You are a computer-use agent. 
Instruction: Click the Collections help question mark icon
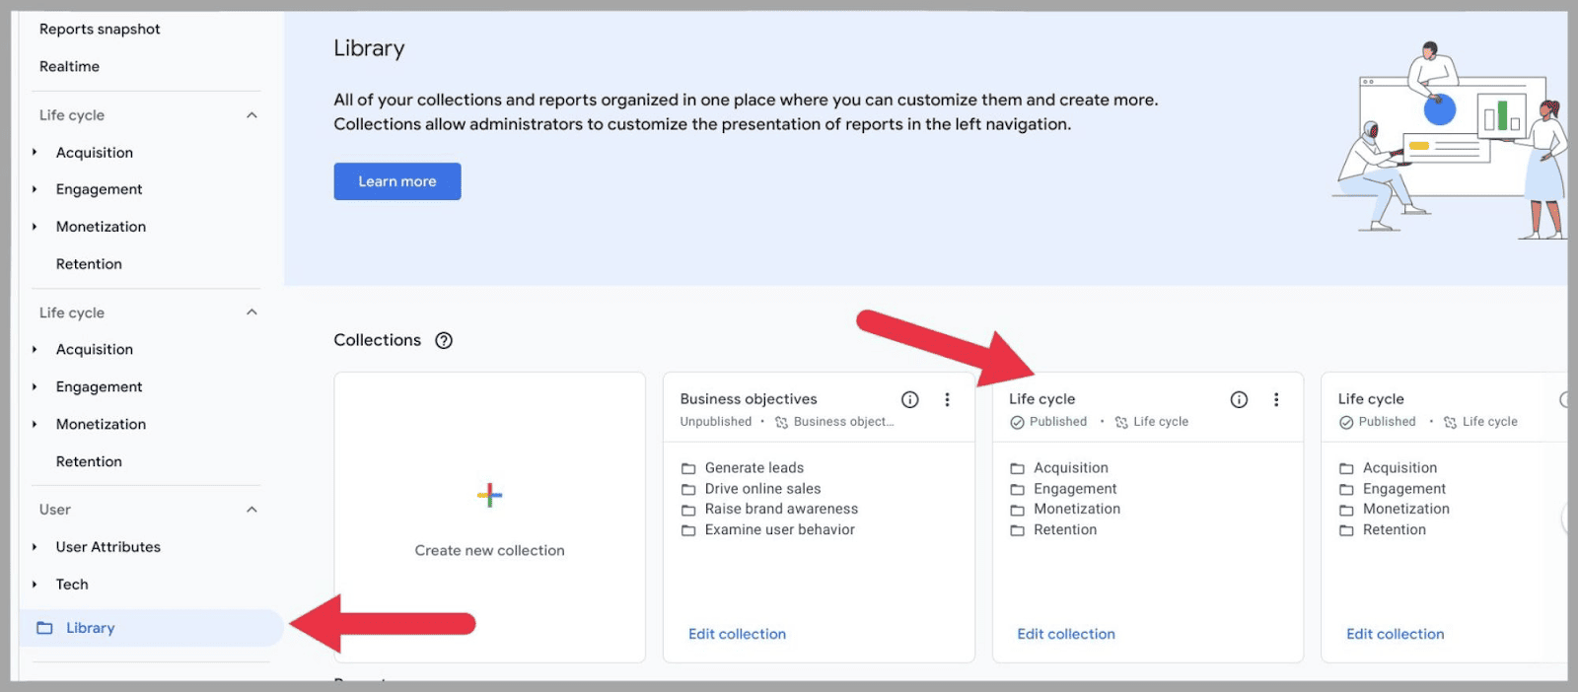tap(444, 340)
